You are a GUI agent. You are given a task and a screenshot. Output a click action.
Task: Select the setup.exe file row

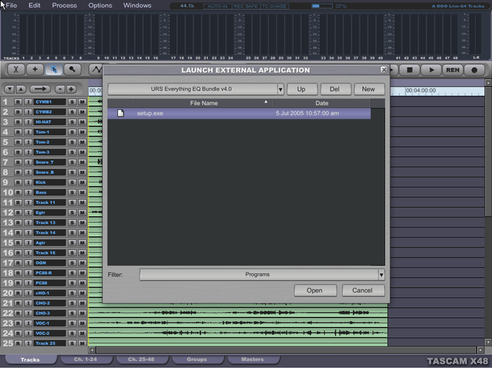[239, 113]
